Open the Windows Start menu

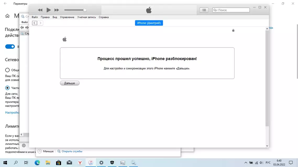coord(5,163)
